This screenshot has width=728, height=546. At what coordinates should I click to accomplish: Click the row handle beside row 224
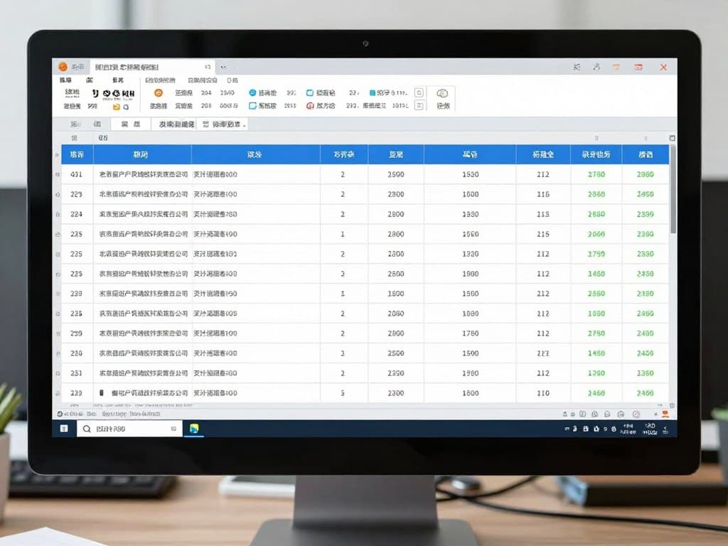[x=58, y=215]
